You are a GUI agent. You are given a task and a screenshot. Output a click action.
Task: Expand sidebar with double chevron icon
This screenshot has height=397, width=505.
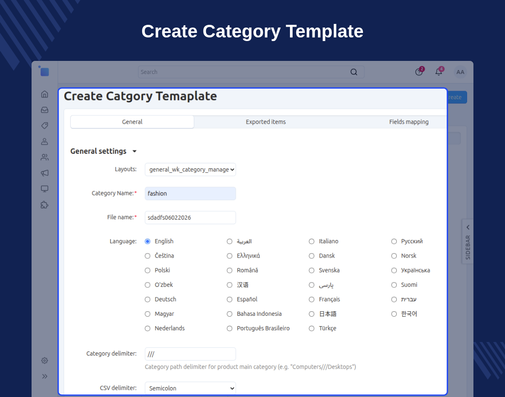pos(45,376)
